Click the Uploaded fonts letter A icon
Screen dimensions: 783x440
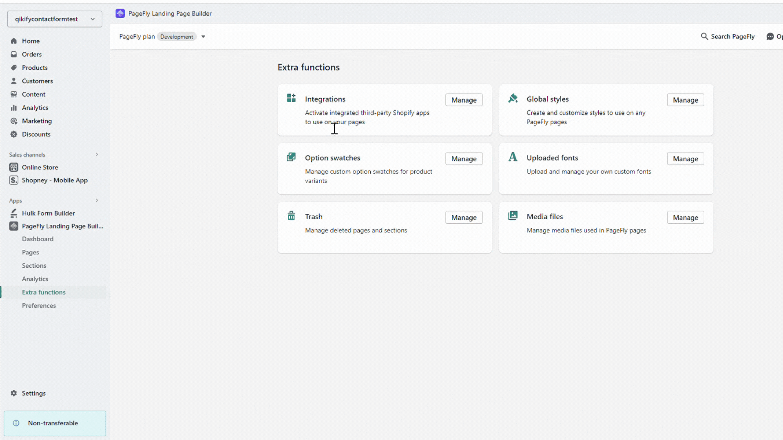click(513, 157)
